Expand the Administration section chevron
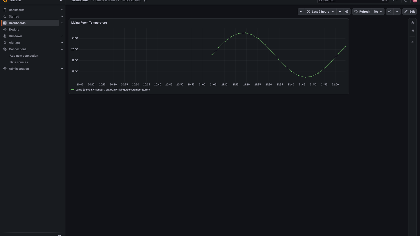 62,69
